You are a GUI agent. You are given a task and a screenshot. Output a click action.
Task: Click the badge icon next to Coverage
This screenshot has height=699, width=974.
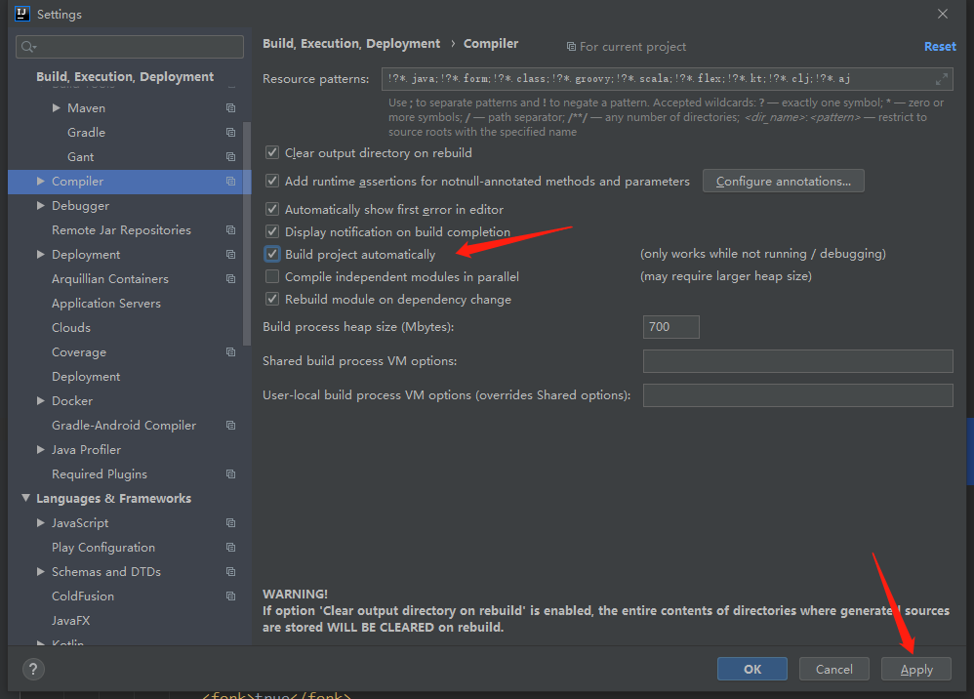[x=231, y=351]
